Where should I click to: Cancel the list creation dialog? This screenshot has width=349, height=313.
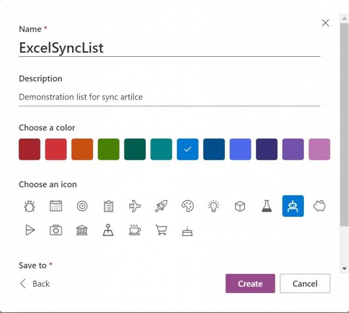(x=305, y=283)
